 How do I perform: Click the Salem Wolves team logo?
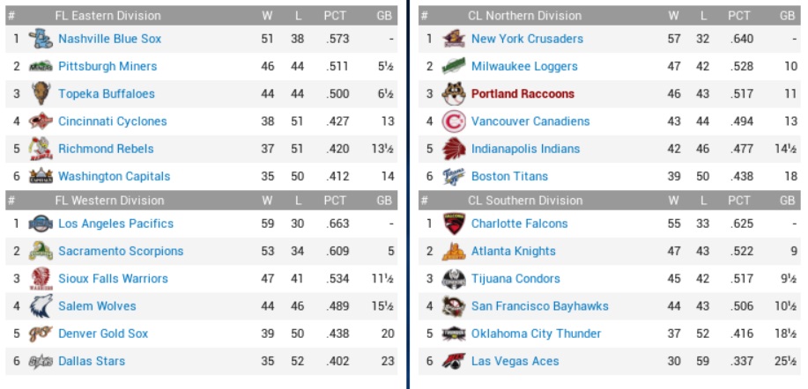coord(41,306)
